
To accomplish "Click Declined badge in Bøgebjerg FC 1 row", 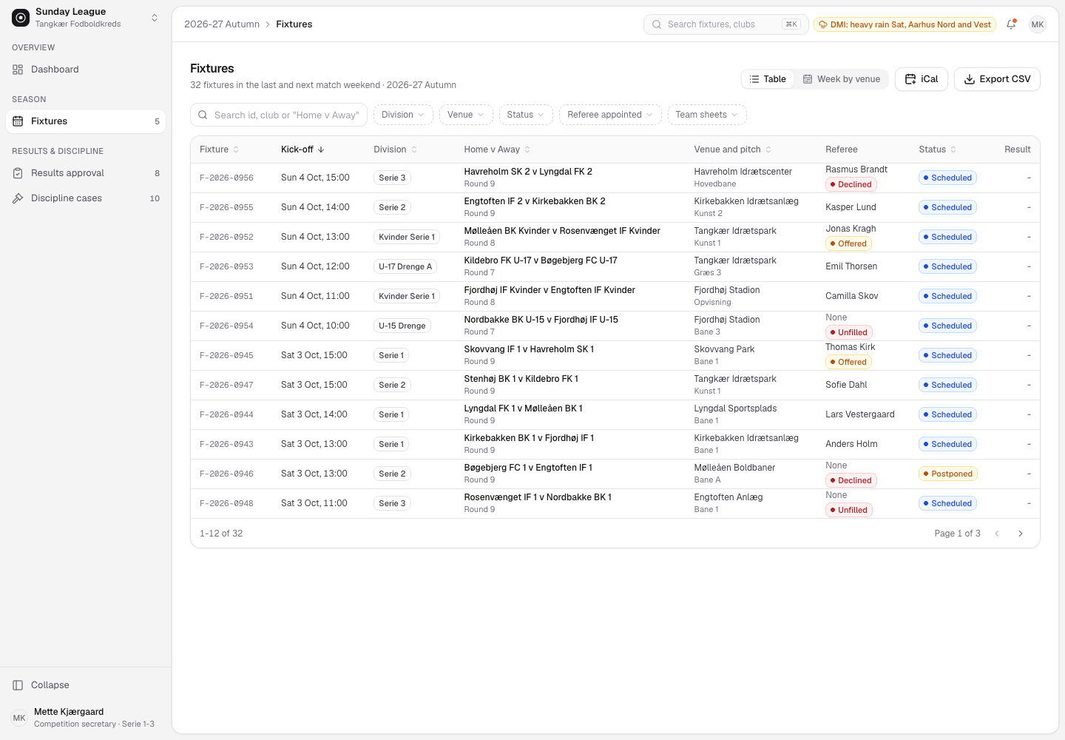I will (851, 481).
